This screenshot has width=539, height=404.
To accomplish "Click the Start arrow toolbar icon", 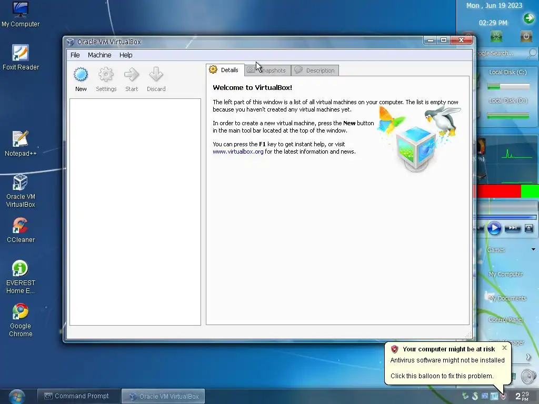I will point(131,75).
